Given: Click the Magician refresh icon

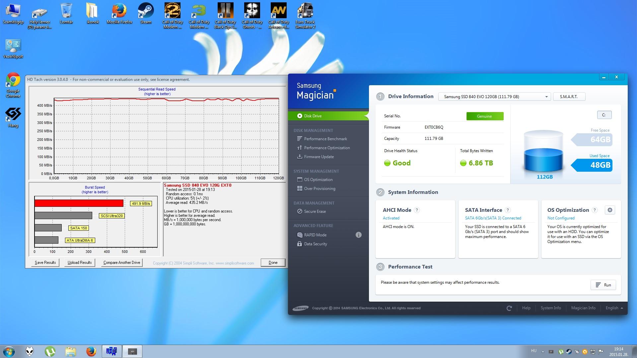Looking at the screenshot, I should pyautogui.click(x=509, y=308).
